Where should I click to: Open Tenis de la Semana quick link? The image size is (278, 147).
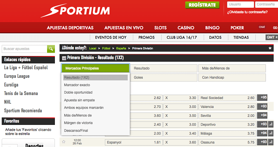[21, 94]
